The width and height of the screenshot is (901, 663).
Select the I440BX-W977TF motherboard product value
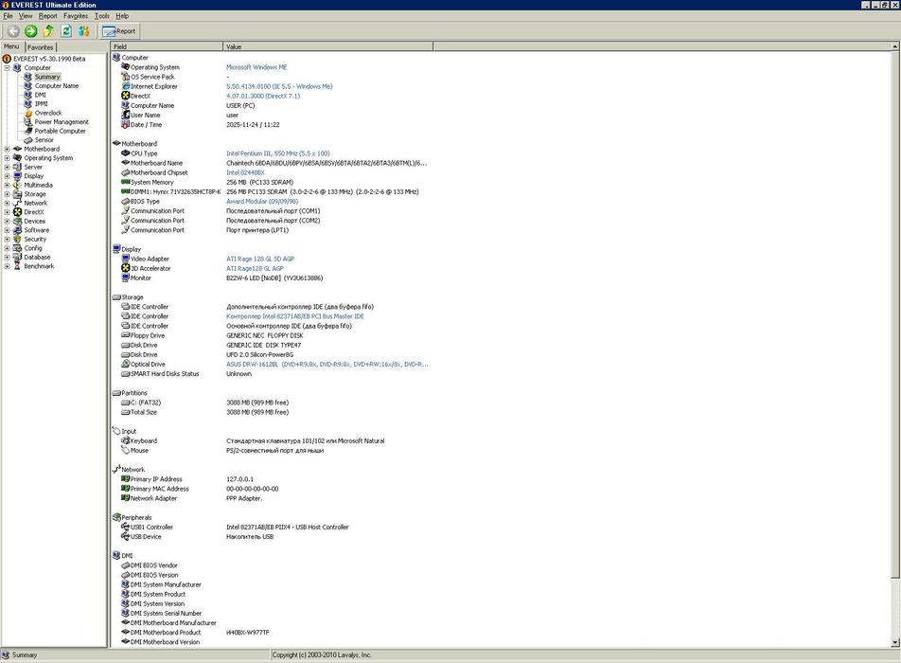pyautogui.click(x=248, y=633)
